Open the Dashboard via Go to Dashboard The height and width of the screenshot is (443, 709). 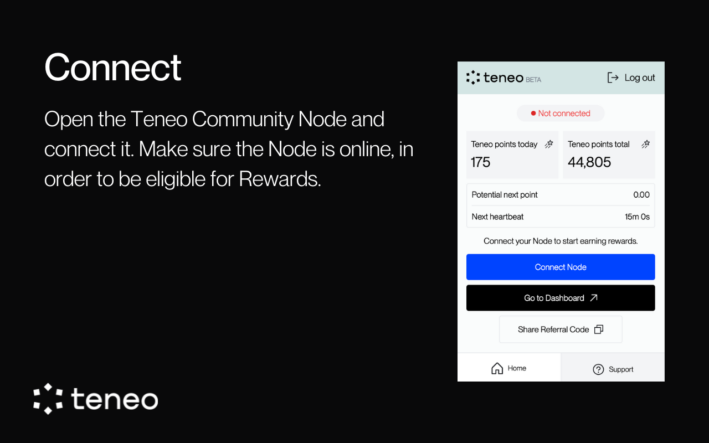(561, 297)
